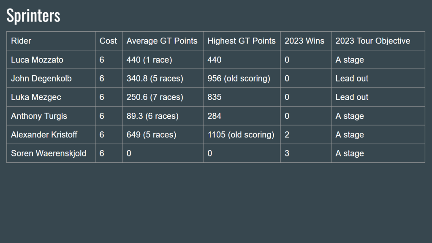Select the Cost column header
The image size is (432, 243).
click(x=108, y=41)
